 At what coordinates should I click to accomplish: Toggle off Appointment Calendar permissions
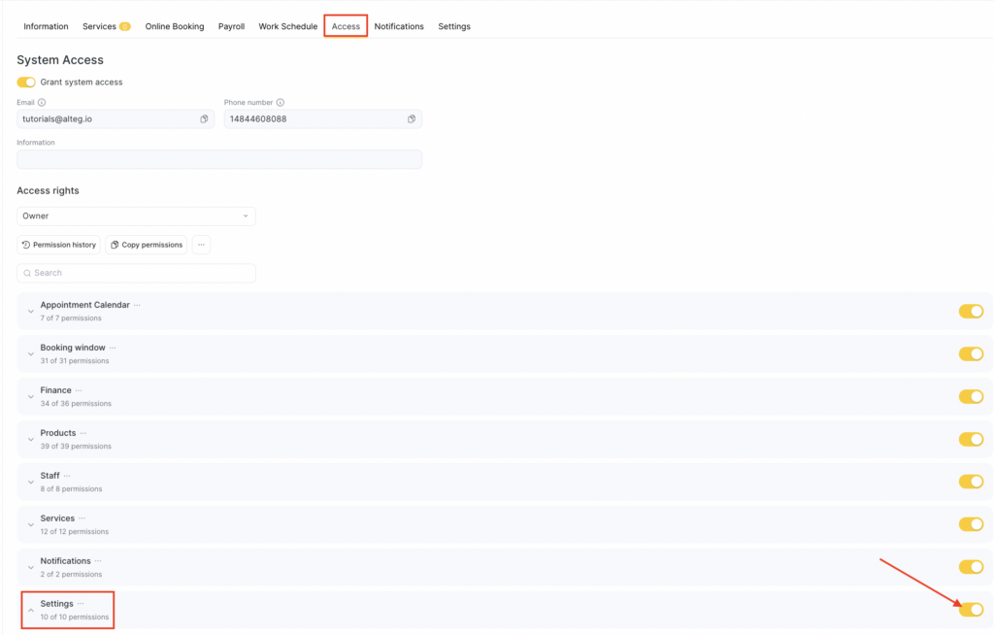(x=971, y=312)
